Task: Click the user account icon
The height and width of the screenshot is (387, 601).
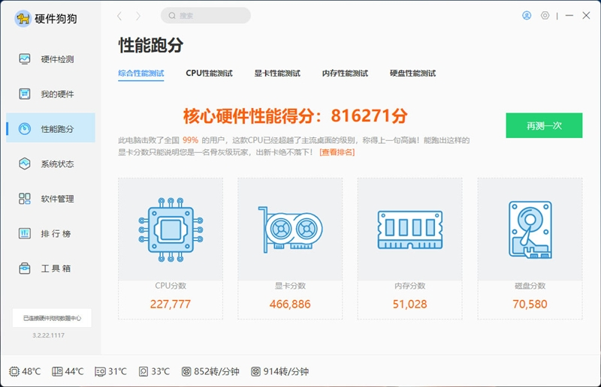Action: [x=527, y=15]
